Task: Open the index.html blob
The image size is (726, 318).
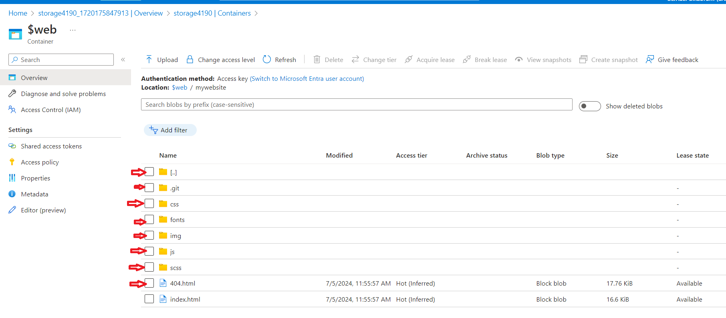Action: click(x=185, y=299)
